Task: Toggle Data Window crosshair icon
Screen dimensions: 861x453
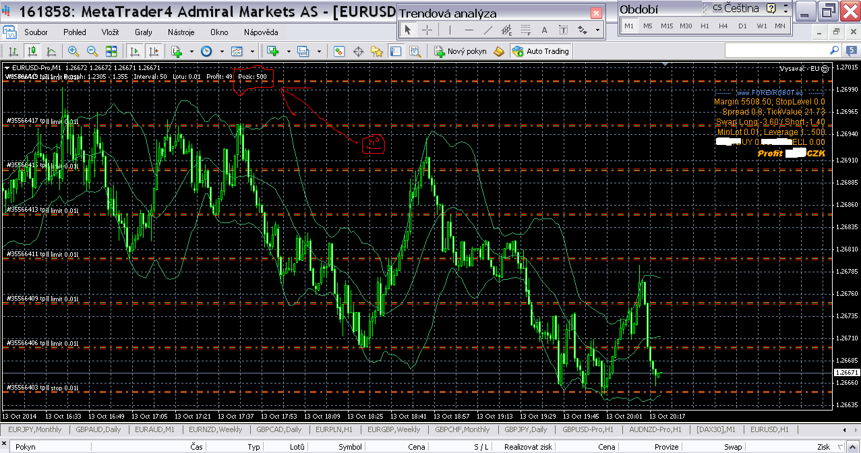Action: (x=359, y=51)
